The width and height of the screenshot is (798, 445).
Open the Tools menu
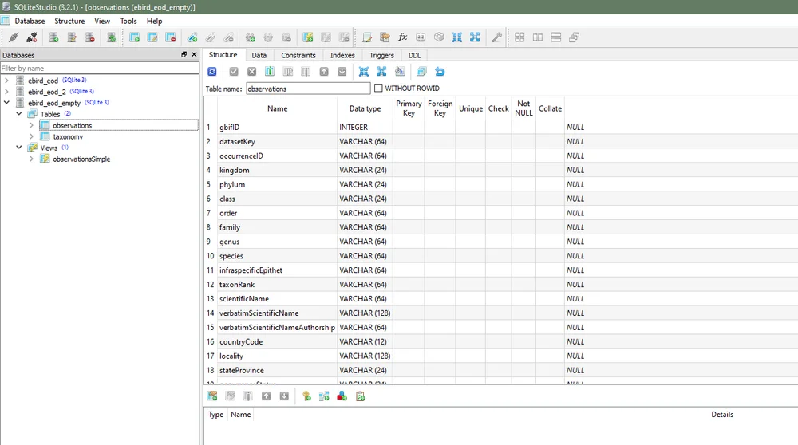point(128,21)
